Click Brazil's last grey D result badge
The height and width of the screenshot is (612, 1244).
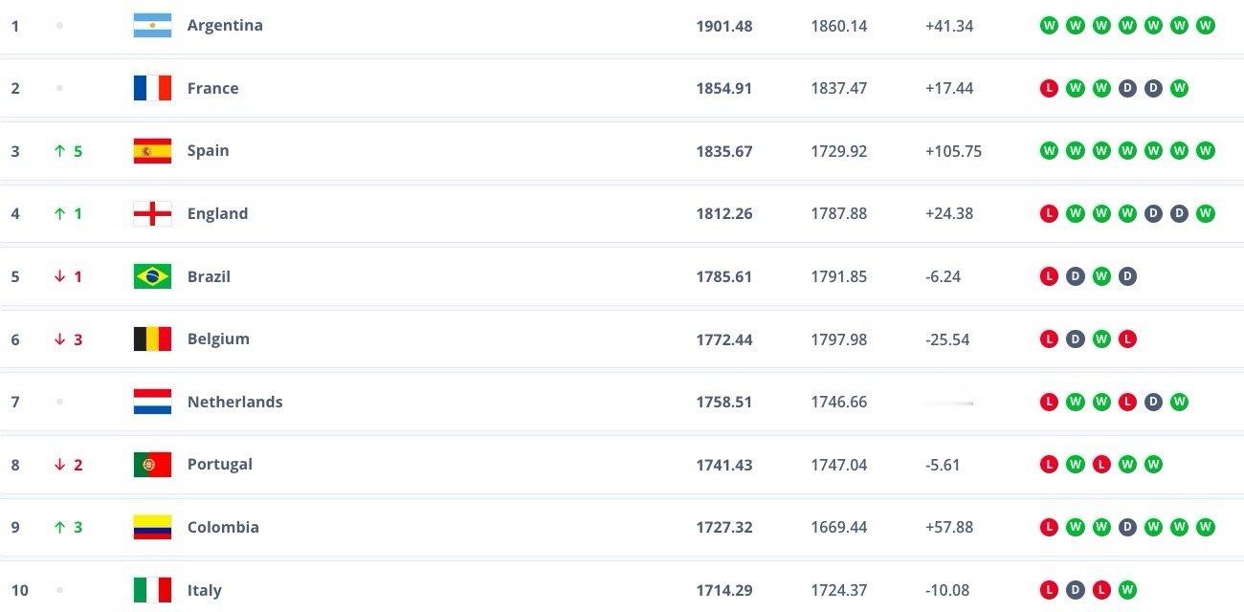tap(1127, 276)
